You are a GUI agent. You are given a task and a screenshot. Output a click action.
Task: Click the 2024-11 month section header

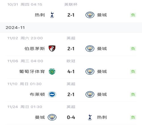pyautogui.click(x=71, y=28)
